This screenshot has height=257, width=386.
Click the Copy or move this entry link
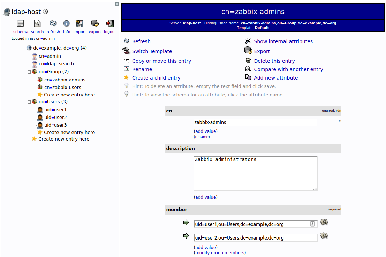[161, 61]
